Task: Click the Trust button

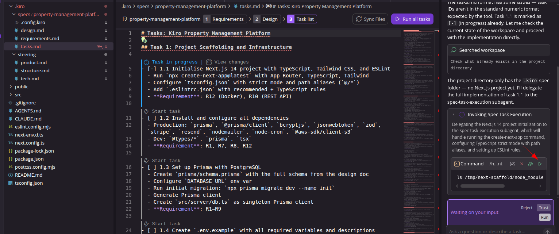Action: tap(543, 208)
